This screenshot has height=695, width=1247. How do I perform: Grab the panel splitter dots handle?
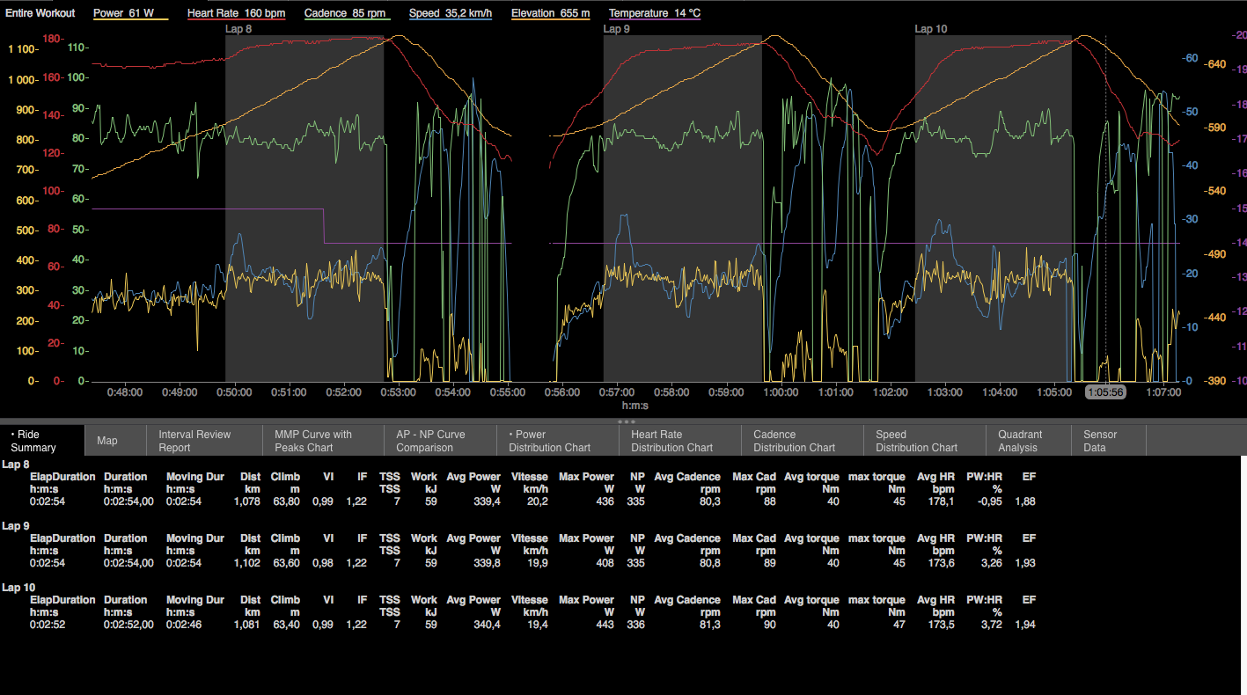click(x=627, y=421)
